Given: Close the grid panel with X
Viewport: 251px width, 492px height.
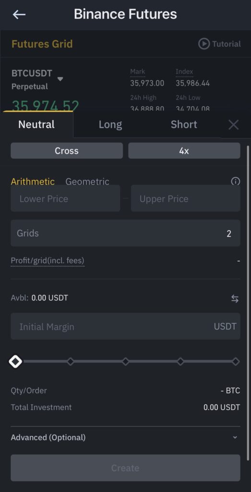Looking at the screenshot, I should pos(233,124).
